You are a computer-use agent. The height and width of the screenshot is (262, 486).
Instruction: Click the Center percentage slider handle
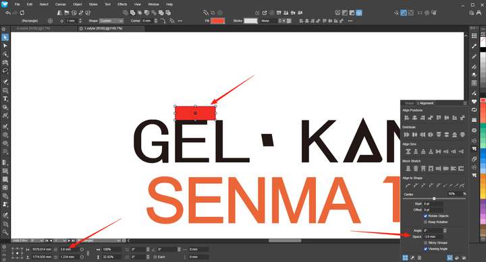[x=434, y=199]
